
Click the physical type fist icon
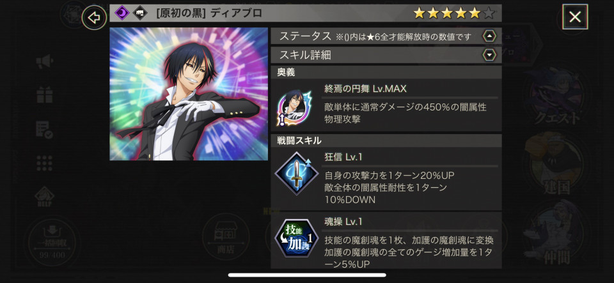click(140, 13)
